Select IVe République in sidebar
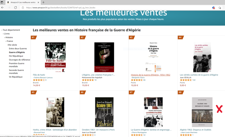Screen dimensions: 225x137 click(x=16, y=56)
